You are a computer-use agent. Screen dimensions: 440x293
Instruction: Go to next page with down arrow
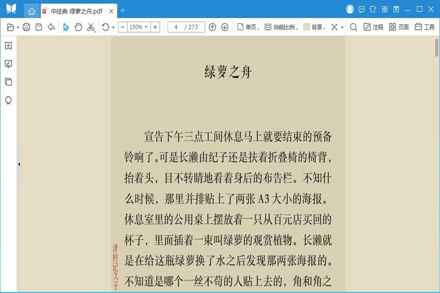pos(225,27)
